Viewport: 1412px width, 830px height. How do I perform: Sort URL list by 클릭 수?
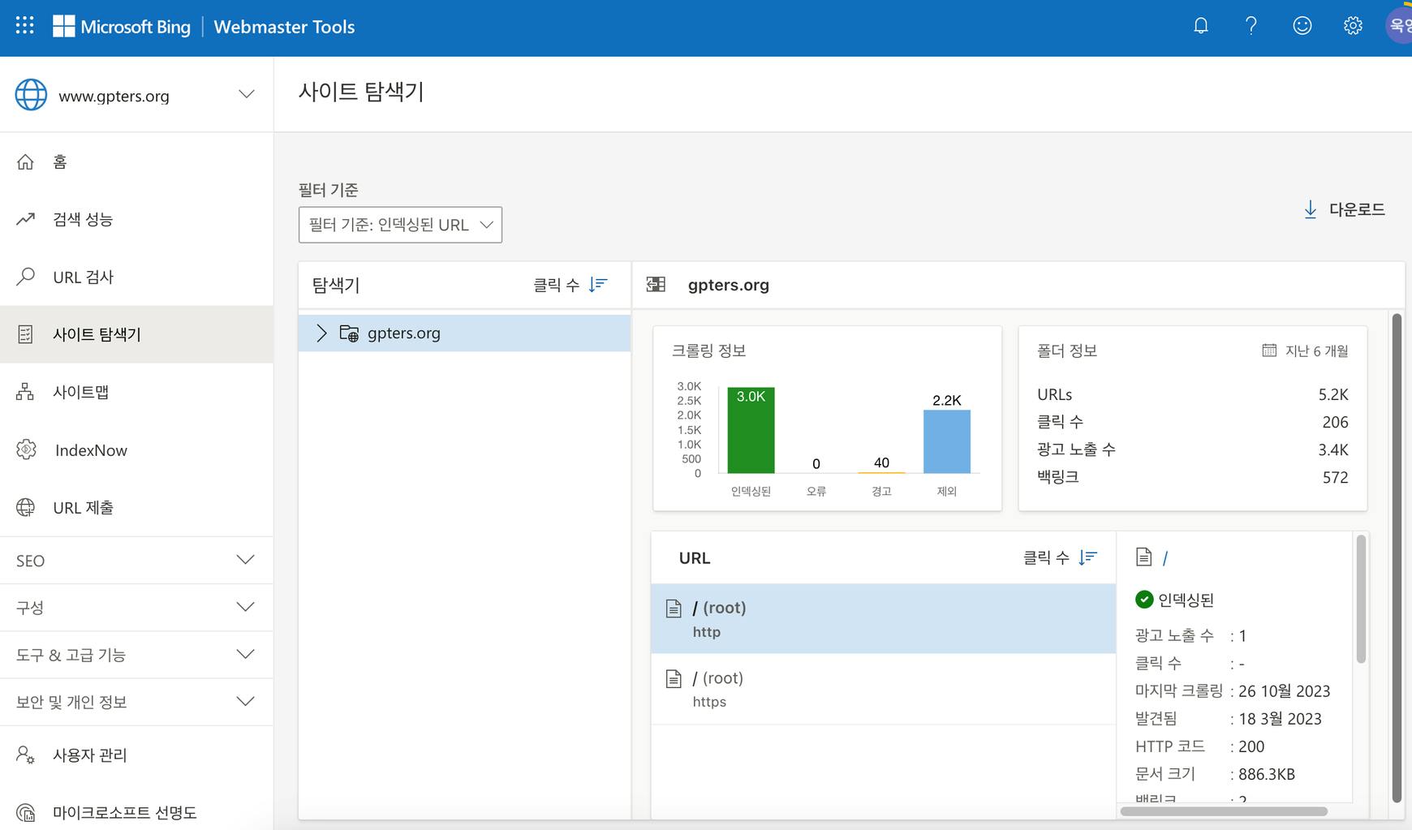(x=1060, y=557)
